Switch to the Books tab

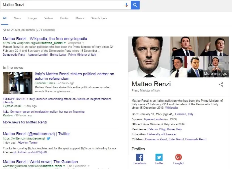click(x=64, y=18)
